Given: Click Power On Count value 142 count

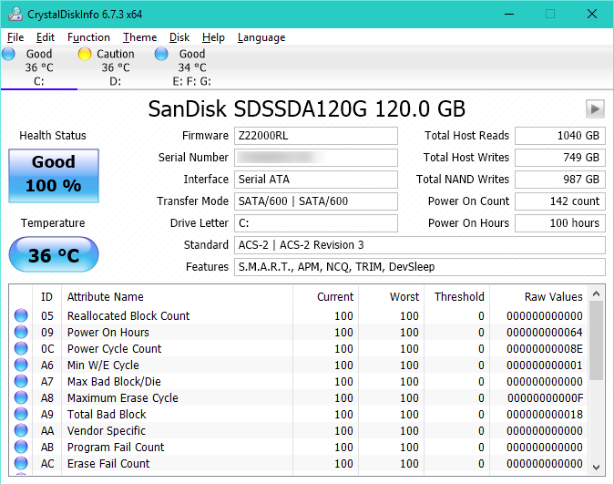Looking at the screenshot, I should (x=560, y=201).
